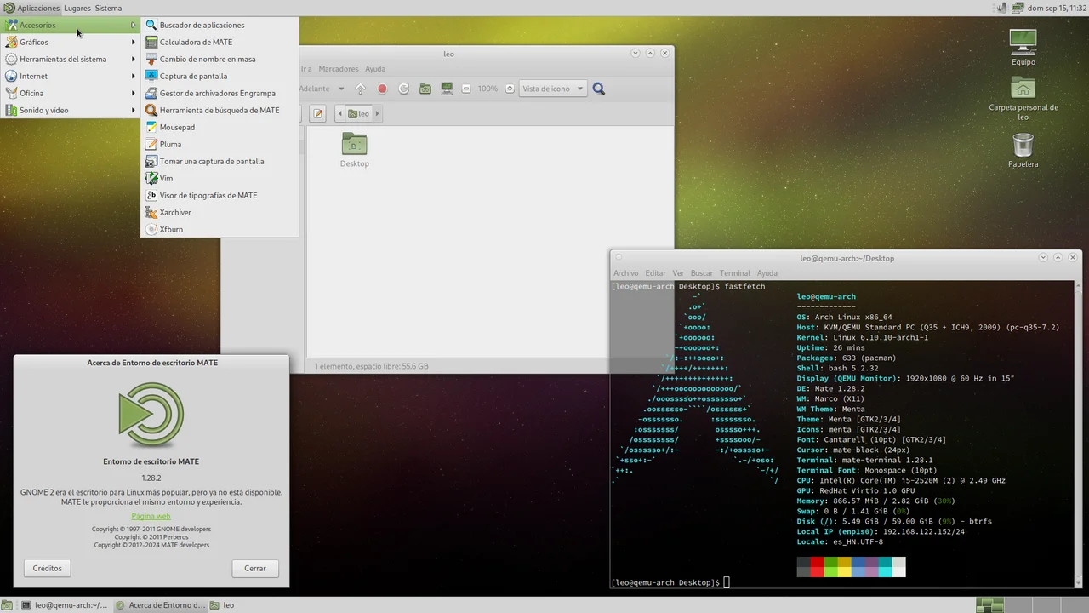Click the show desktop button in bottom panel

click(x=7, y=605)
